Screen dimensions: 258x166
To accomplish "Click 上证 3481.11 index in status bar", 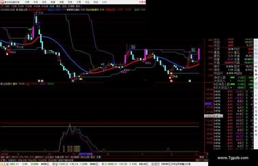I will (11, 164).
